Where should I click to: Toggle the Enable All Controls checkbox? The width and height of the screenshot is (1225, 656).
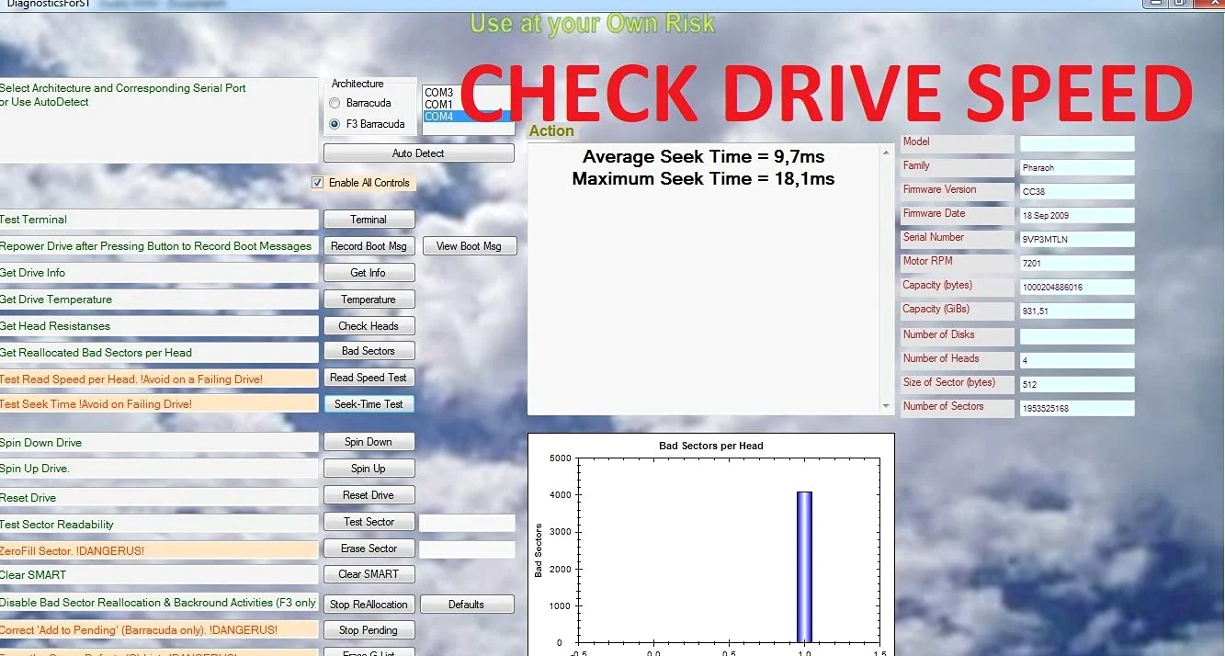pyautogui.click(x=318, y=183)
